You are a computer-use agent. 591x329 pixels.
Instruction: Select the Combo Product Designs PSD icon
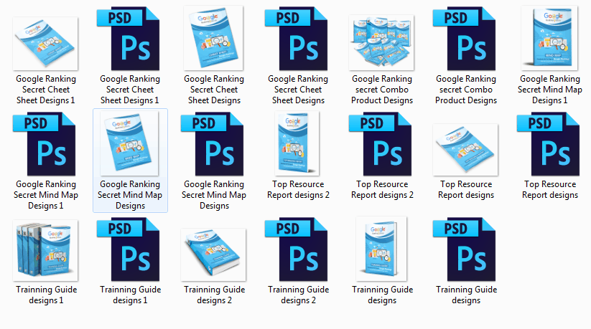[466, 39]
